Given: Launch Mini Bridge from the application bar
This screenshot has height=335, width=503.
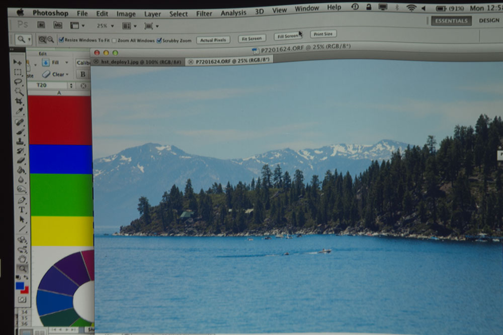Looking at the screenshot, I should [58, 25].
